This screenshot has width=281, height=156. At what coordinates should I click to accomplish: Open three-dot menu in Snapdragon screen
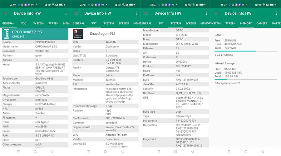[136, 13]
